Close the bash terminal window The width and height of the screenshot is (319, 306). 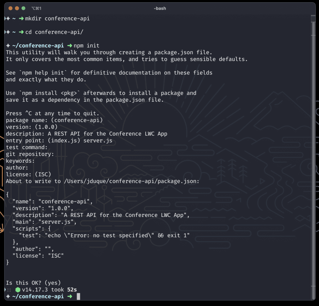tap(11, 8)
